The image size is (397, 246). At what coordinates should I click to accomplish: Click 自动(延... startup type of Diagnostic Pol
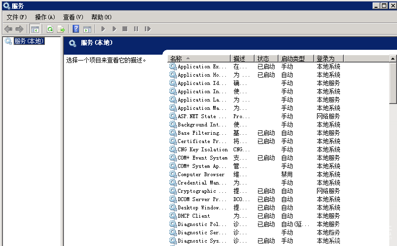point(295,224)
